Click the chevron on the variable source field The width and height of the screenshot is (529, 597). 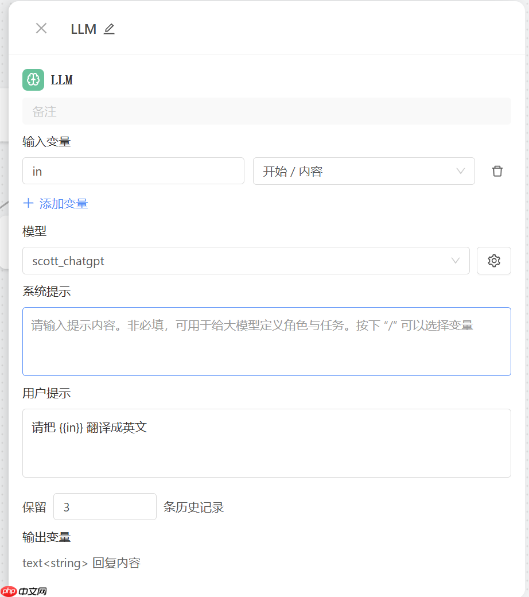460,170
